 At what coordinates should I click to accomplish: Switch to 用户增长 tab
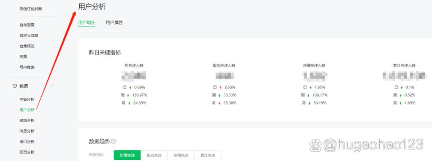tap(86, 23)
